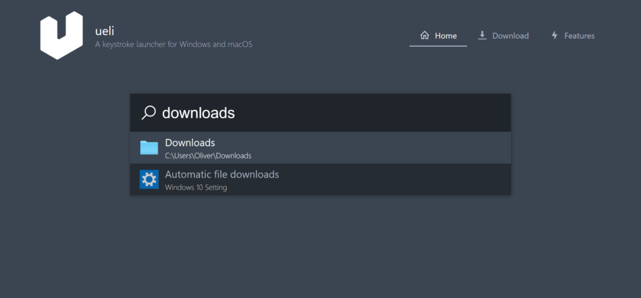
Task: Click the lightning bolt icon beside Features
Action: click(x=555, y=36)
